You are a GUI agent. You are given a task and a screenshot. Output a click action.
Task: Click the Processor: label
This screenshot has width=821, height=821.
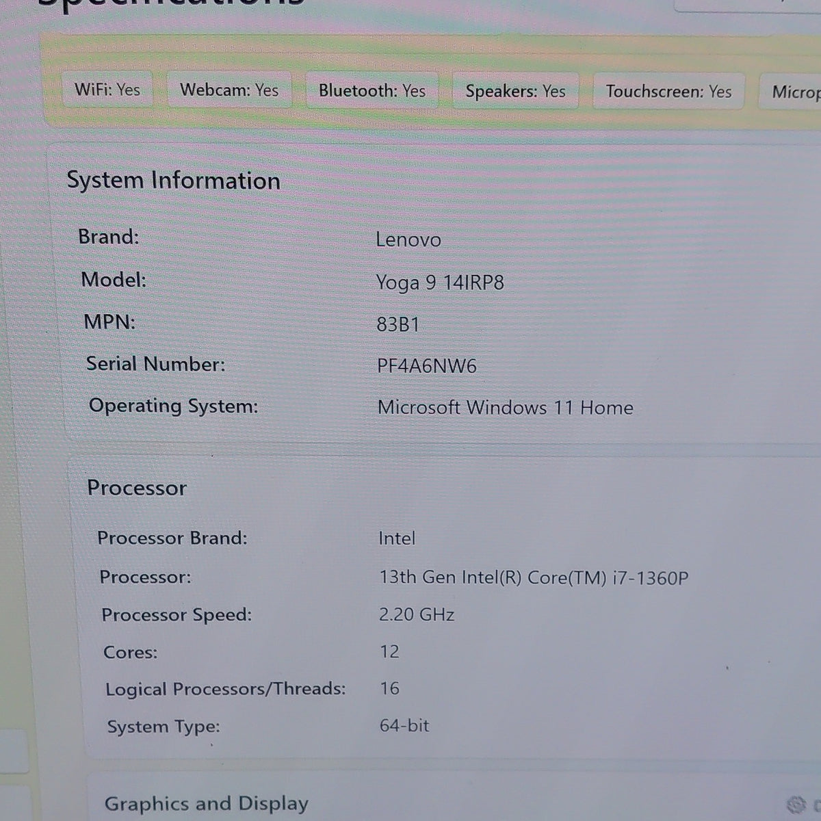point(146,577)
